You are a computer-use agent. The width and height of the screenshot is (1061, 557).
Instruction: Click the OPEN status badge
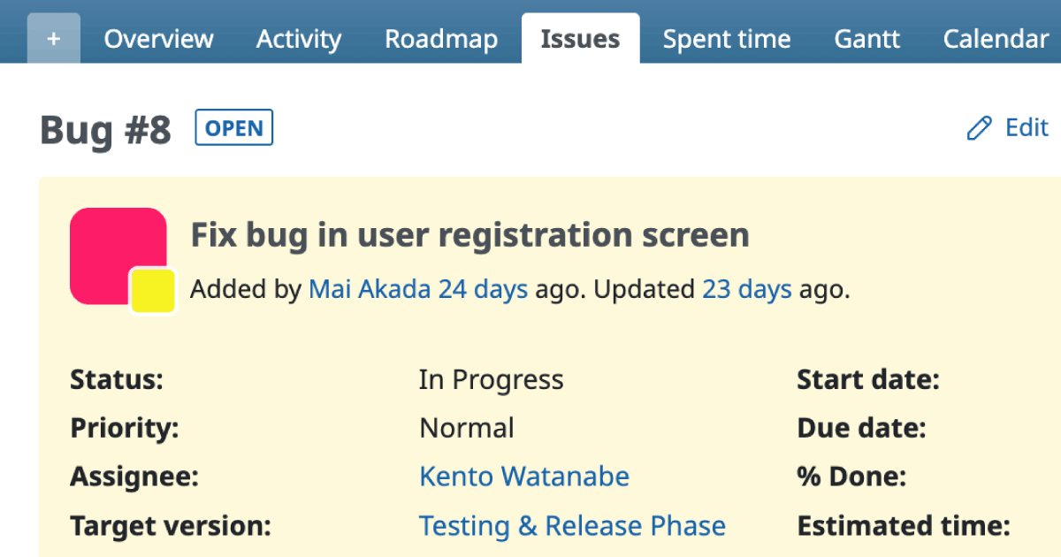[x=233, y=127]
